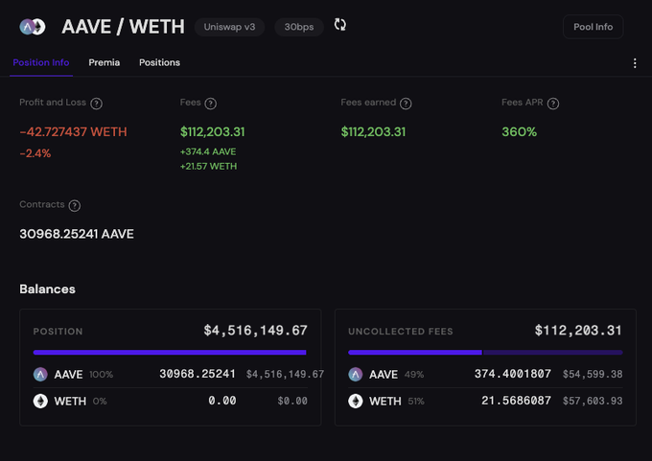Screen dimensions: 652x461
Task: Click the UNCOLLECTED FEES card heading
Action: click(x=401, y=332)
